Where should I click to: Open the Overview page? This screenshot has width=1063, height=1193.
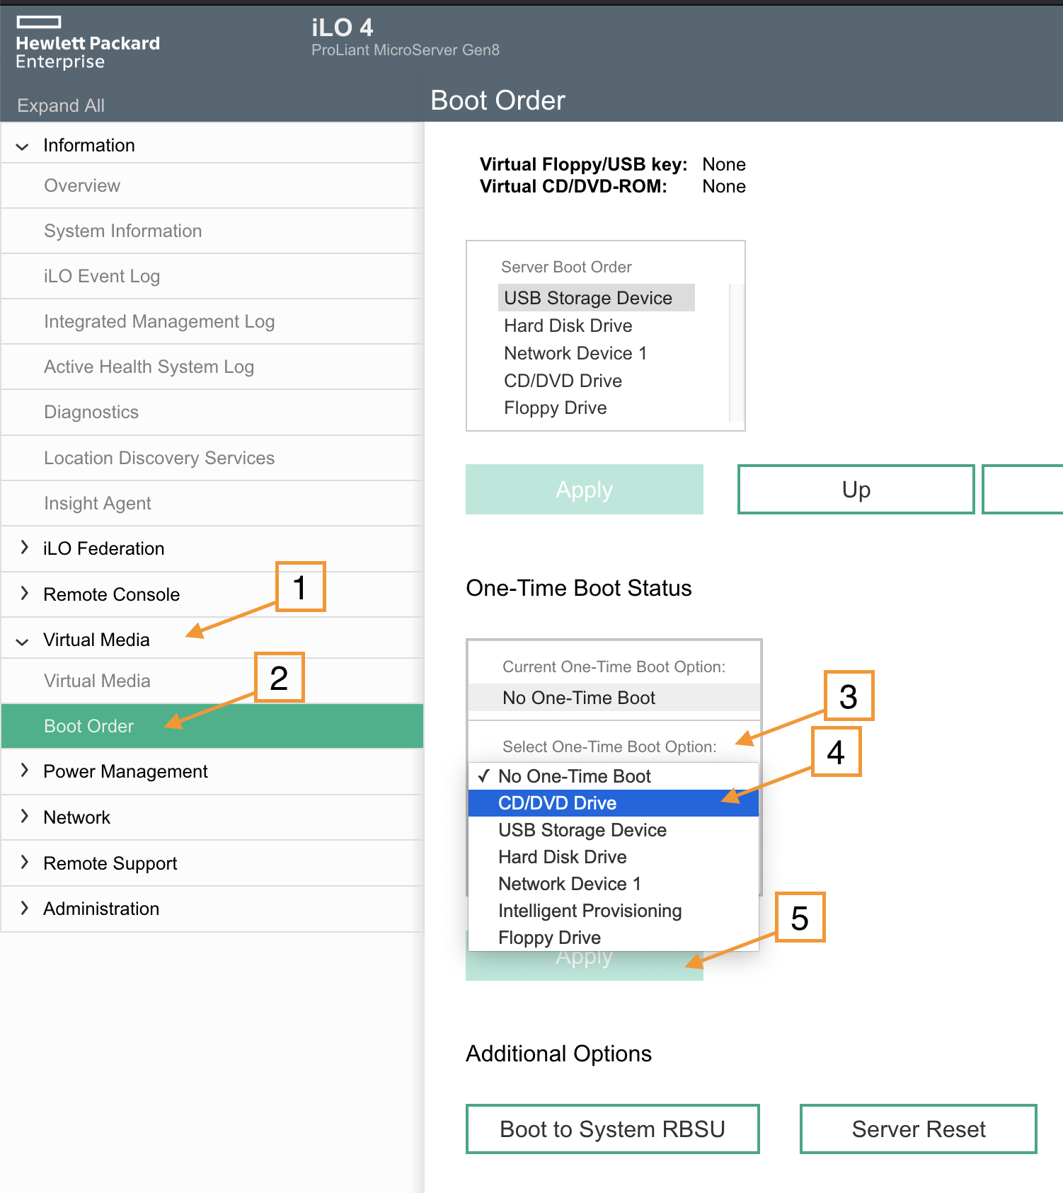point(82,186)
